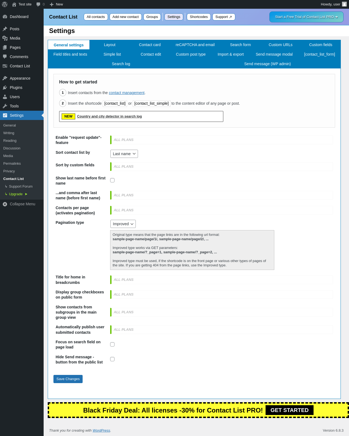Follow the contact management link
Screen dimensions: 349x436
[127, 93]
